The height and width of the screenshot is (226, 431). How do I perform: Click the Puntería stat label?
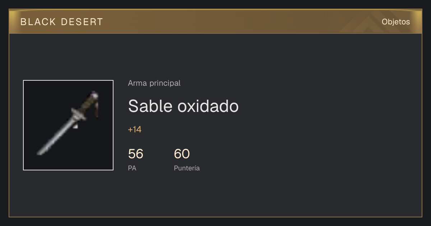tap(187, 168)
